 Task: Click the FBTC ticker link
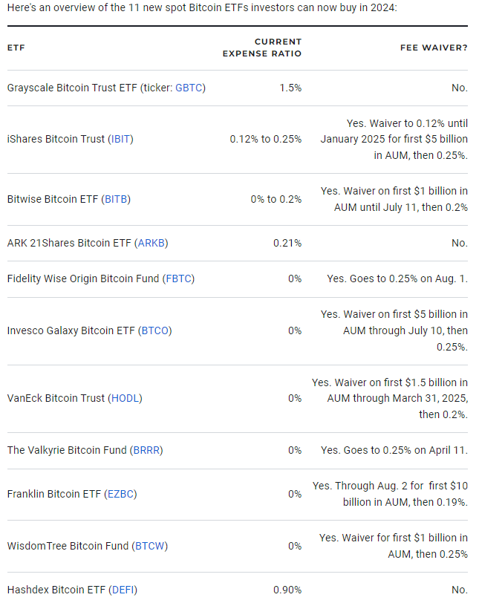[178, 278]
